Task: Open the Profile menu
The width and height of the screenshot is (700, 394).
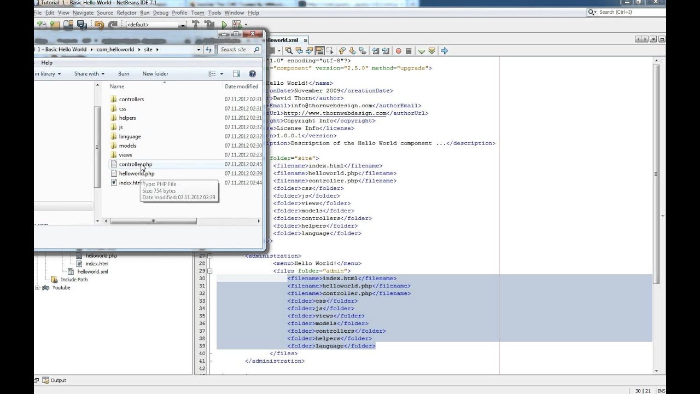Action: [x=179, y=13]
